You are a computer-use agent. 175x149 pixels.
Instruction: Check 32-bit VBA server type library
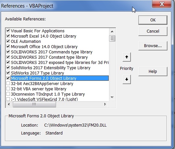coord(8,88)
